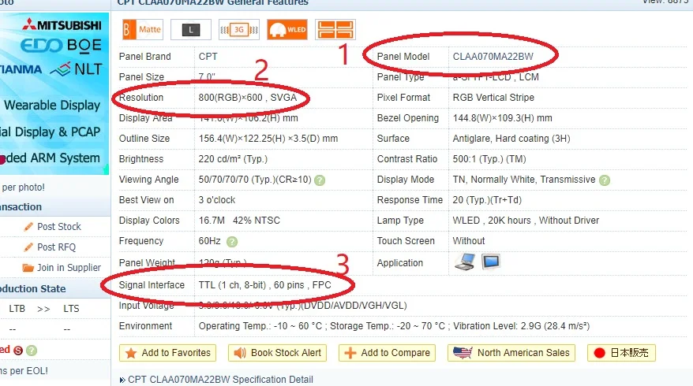Click contrast ratio value 500:1
This screenshot has height=386, width=693.
tap(489, 159)
